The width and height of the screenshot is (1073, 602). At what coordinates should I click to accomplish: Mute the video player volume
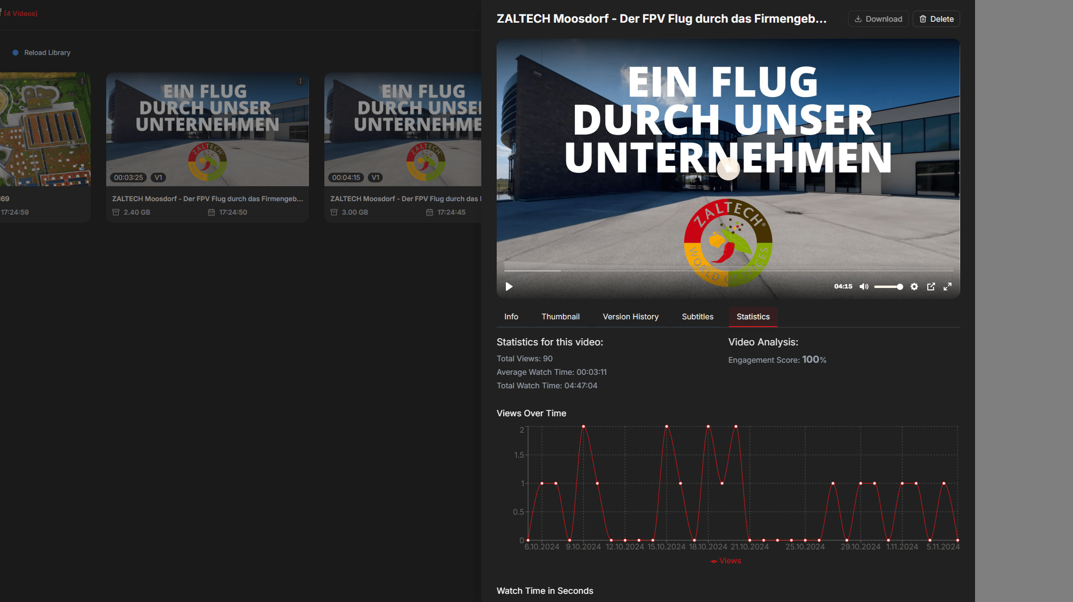[x=864, y=287]
